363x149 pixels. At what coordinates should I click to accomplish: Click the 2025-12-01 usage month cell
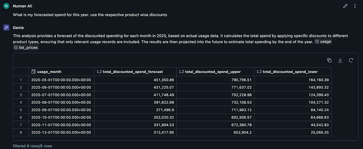61,132
